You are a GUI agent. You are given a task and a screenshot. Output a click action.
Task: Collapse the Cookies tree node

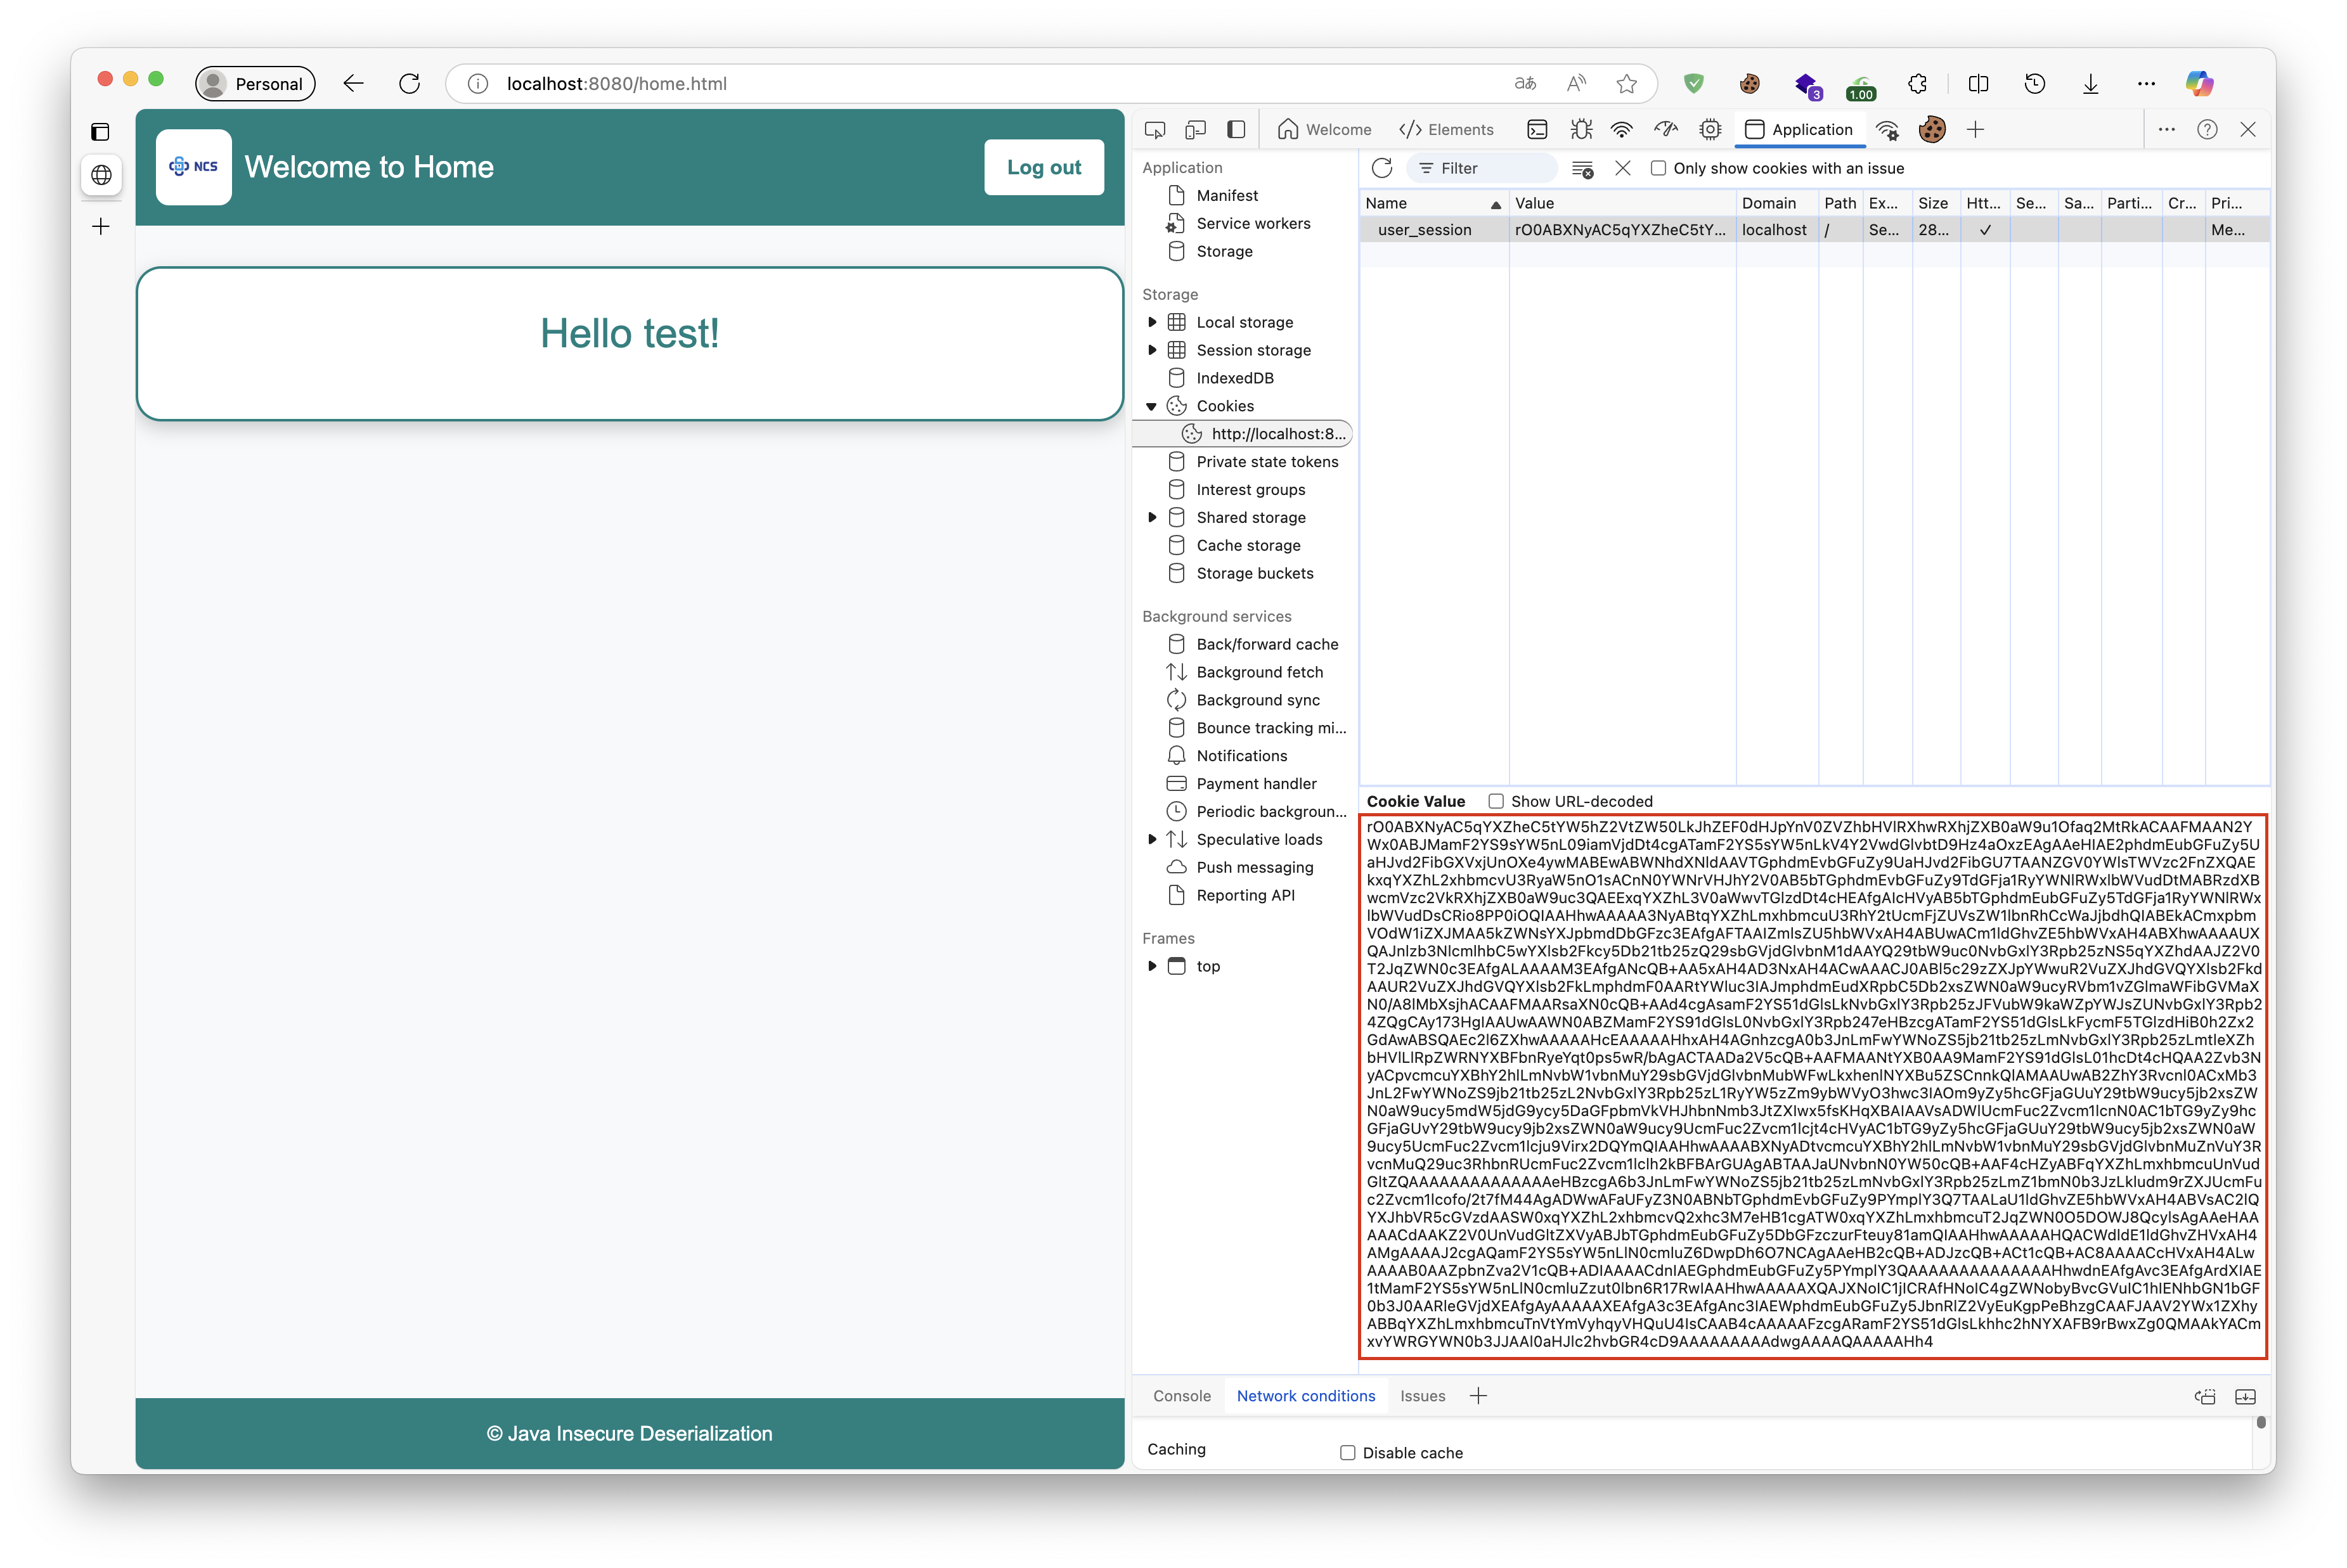[1151, 406]
